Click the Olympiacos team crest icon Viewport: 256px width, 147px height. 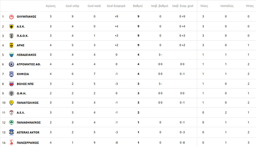pos(12,17)
